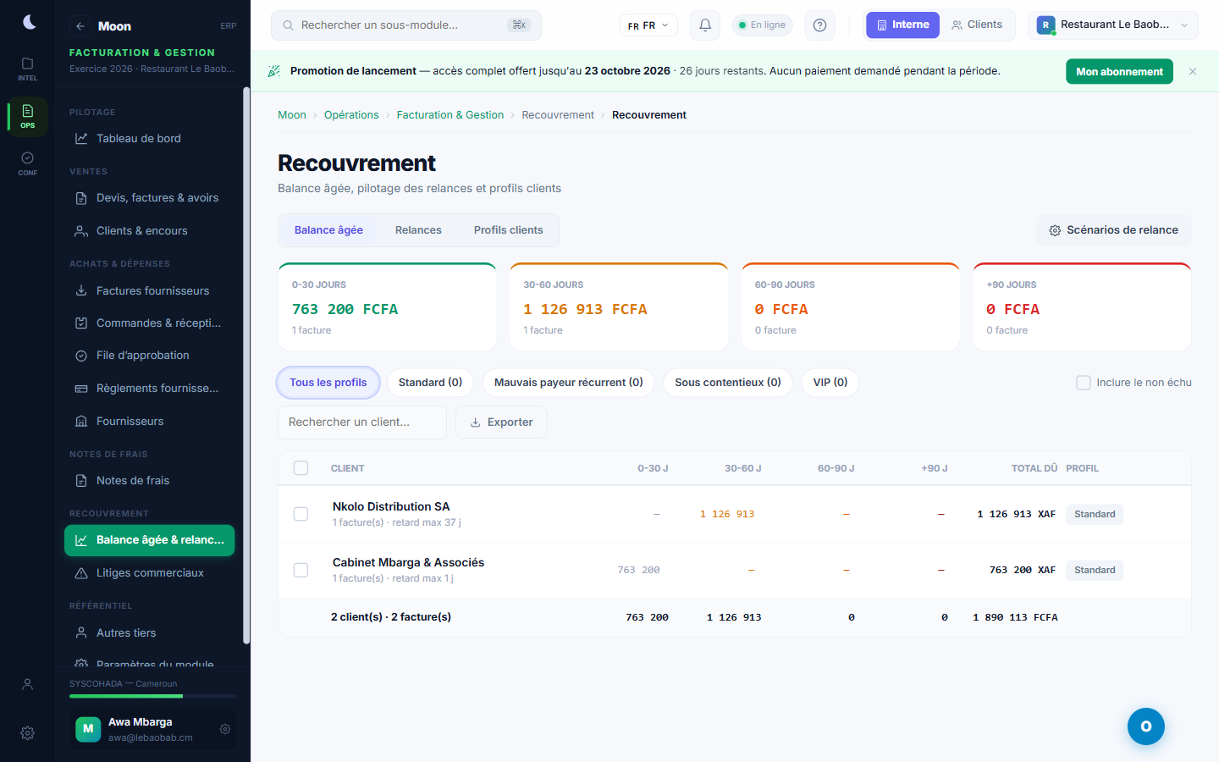Click Mon abonnement button
The width and height of the screenshot is (1219, 762).
coord(1119,72)
